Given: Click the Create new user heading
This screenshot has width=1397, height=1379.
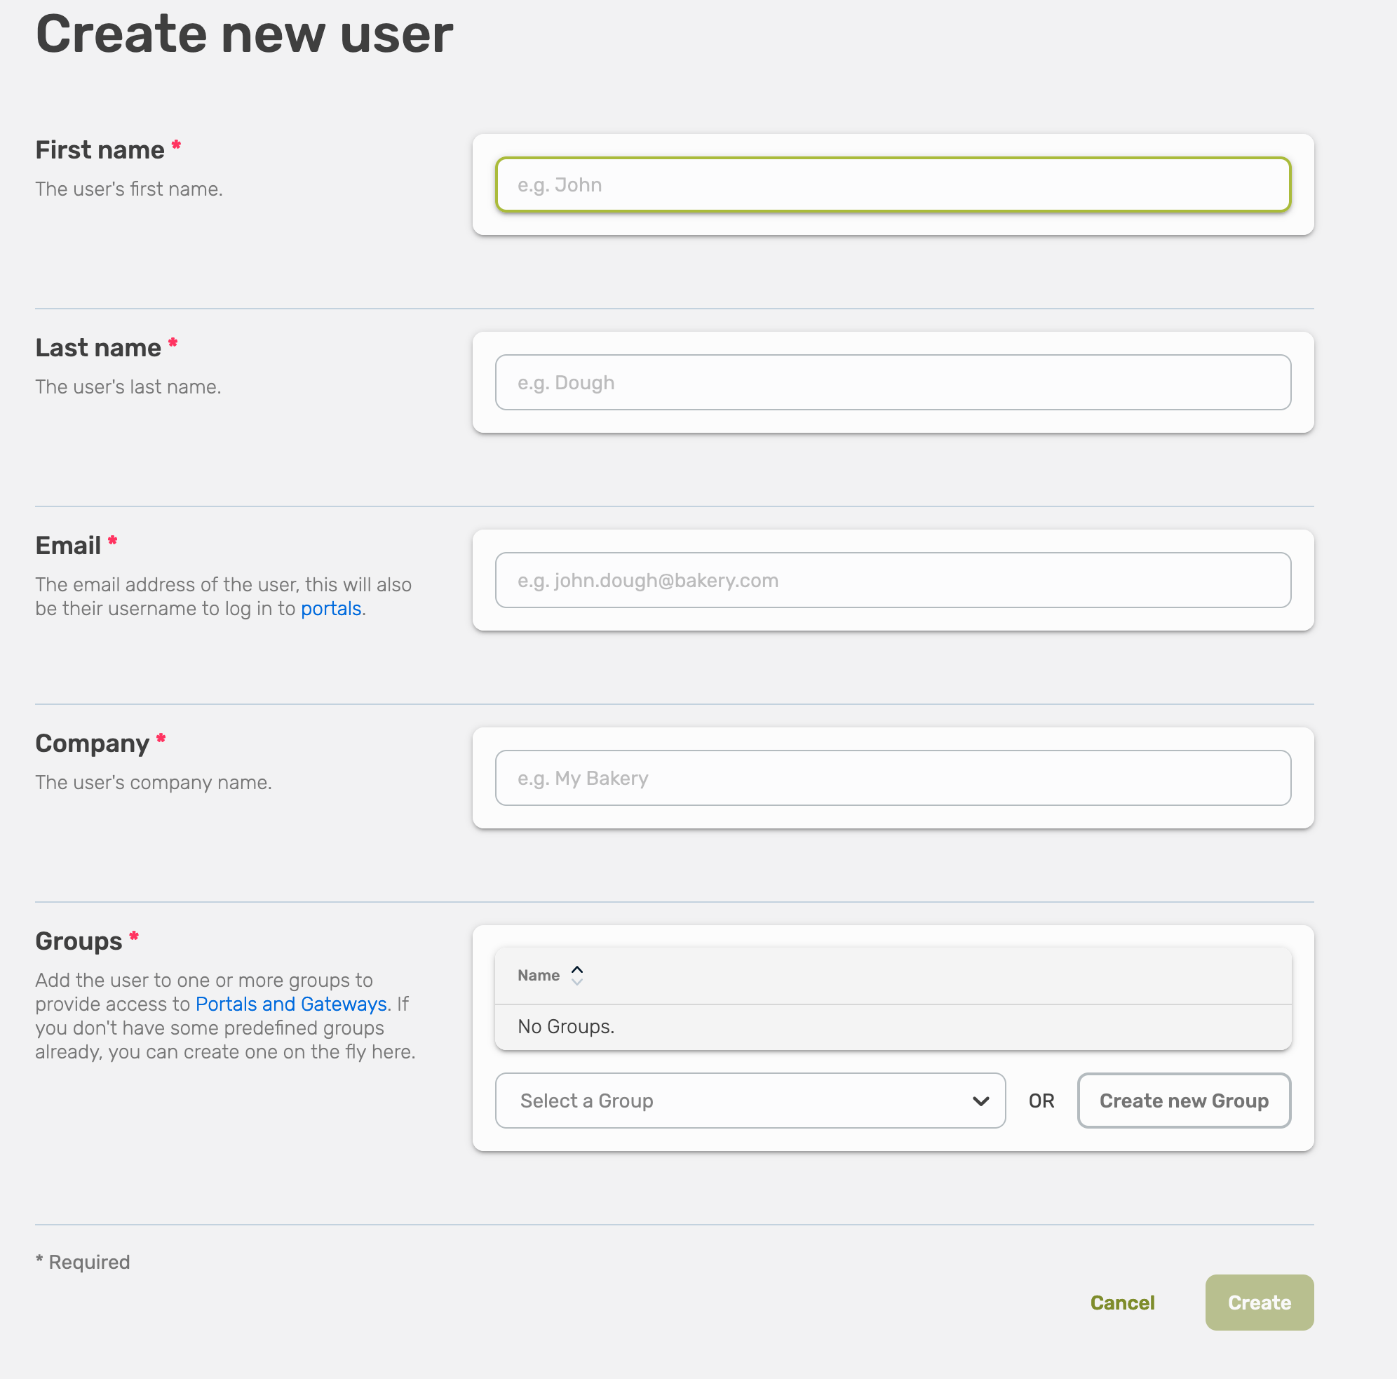Looking at the screenshot, I should pos(244,34).
